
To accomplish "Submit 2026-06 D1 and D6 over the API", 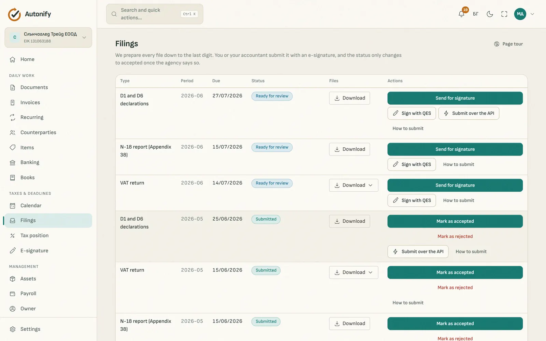I will 469,113.
